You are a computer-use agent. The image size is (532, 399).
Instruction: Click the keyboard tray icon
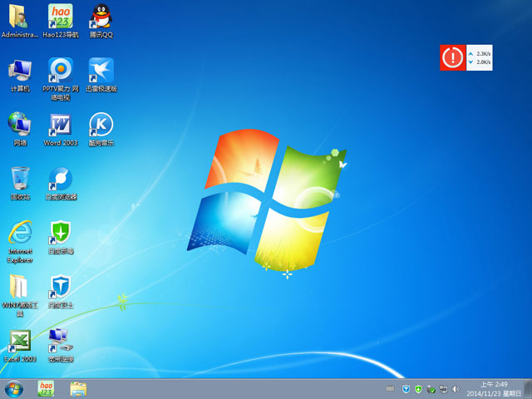391,389
